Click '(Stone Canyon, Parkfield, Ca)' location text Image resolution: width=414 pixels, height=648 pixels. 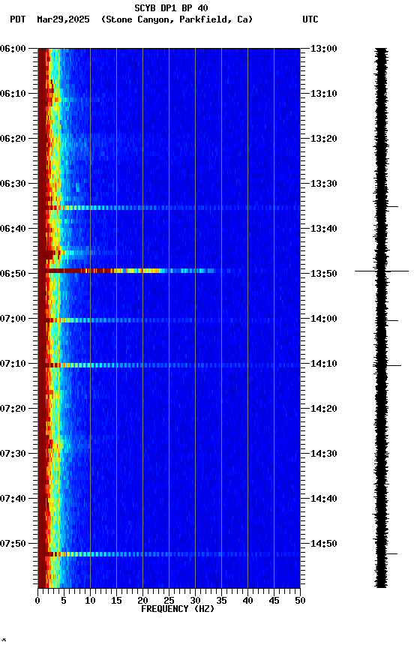177,19
